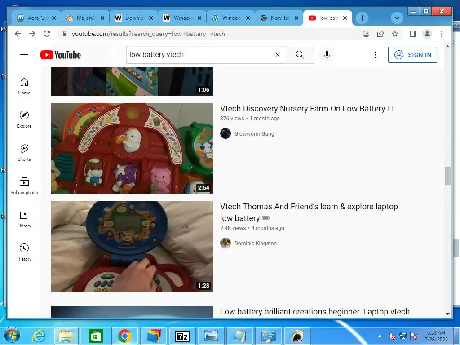Viewport: 460px width, 345px height.
Task: Reload the page
Action: coord(47,34)
